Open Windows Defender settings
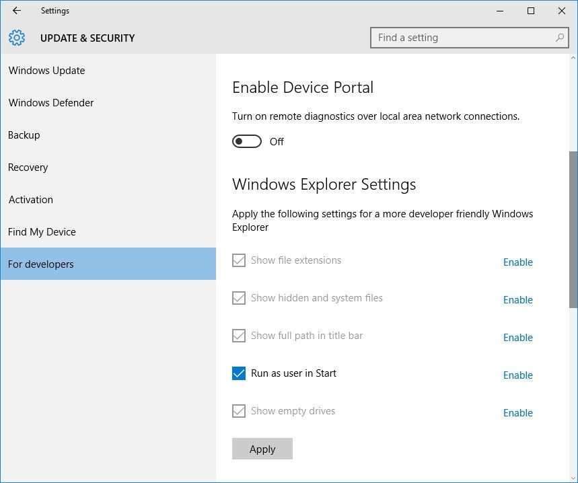 pos(50,102)
